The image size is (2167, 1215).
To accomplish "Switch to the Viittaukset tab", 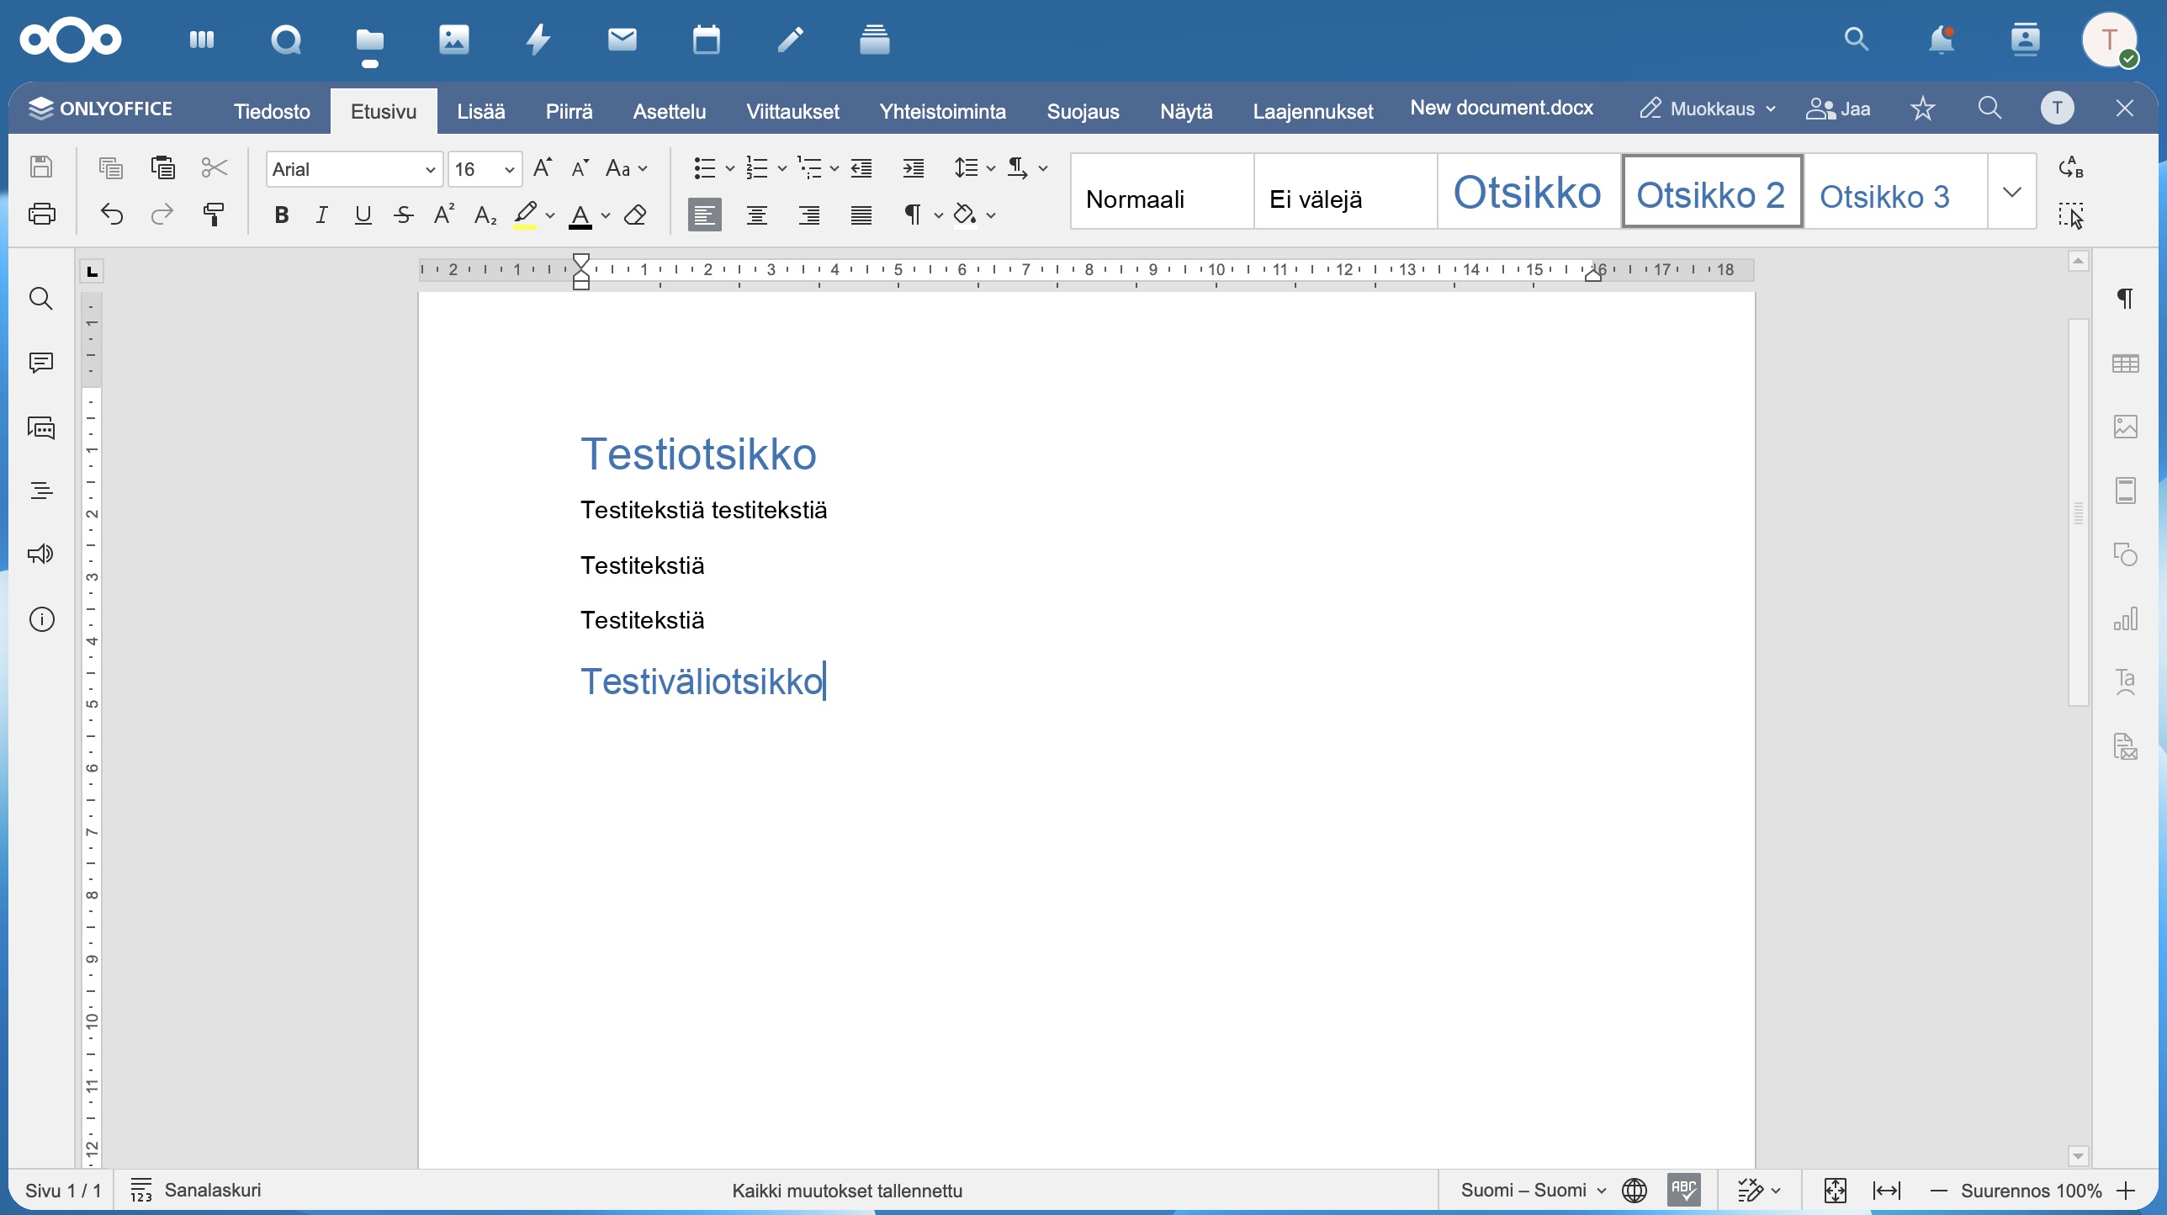I will [792, 111].
